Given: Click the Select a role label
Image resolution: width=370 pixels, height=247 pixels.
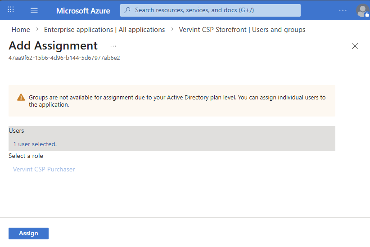Looking at the screenshot, I should tap(26, 156).
